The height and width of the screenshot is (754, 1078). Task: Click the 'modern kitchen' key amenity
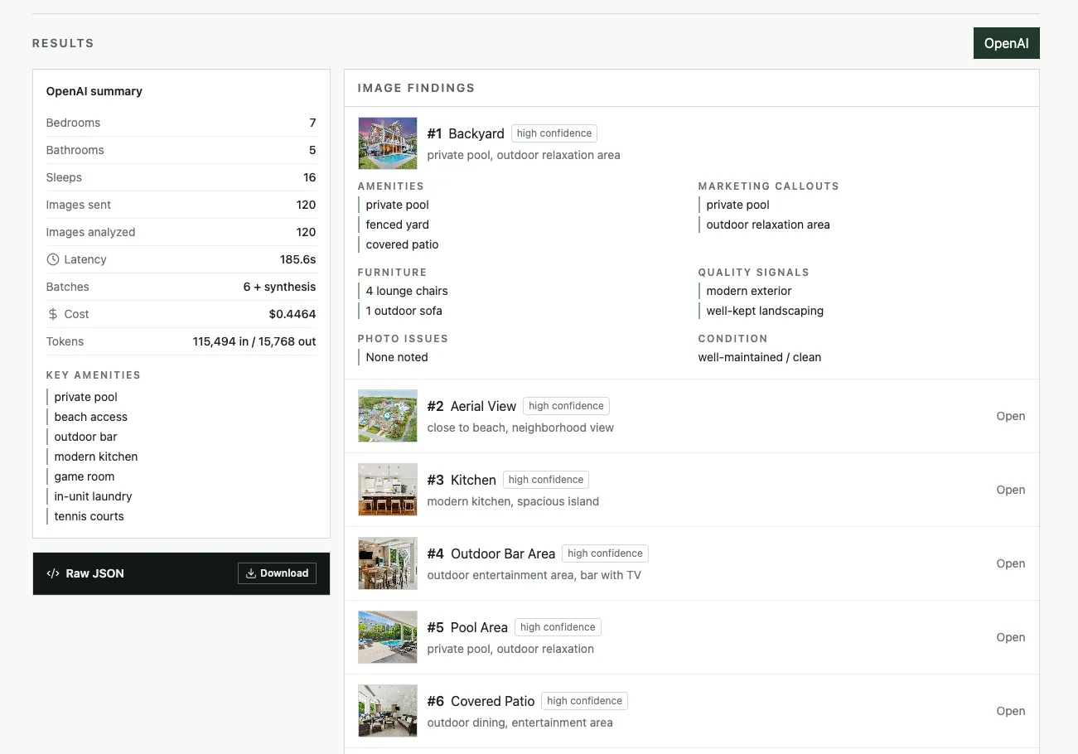click(96, 457)
